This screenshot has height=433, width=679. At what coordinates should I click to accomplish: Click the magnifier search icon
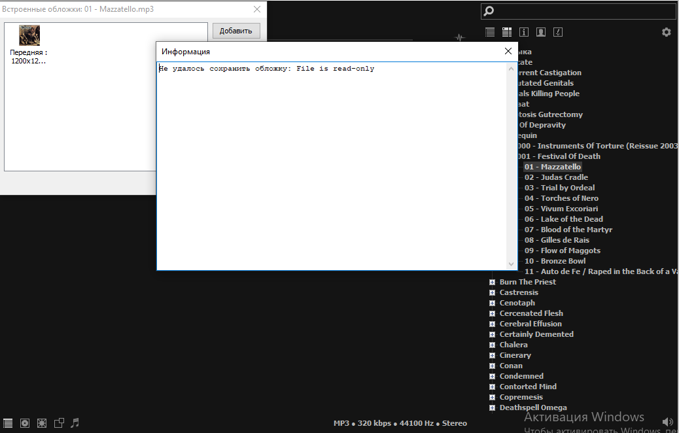(489, 10)
